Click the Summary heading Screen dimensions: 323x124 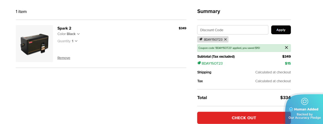pyautogui.click(x=209, y=11)
